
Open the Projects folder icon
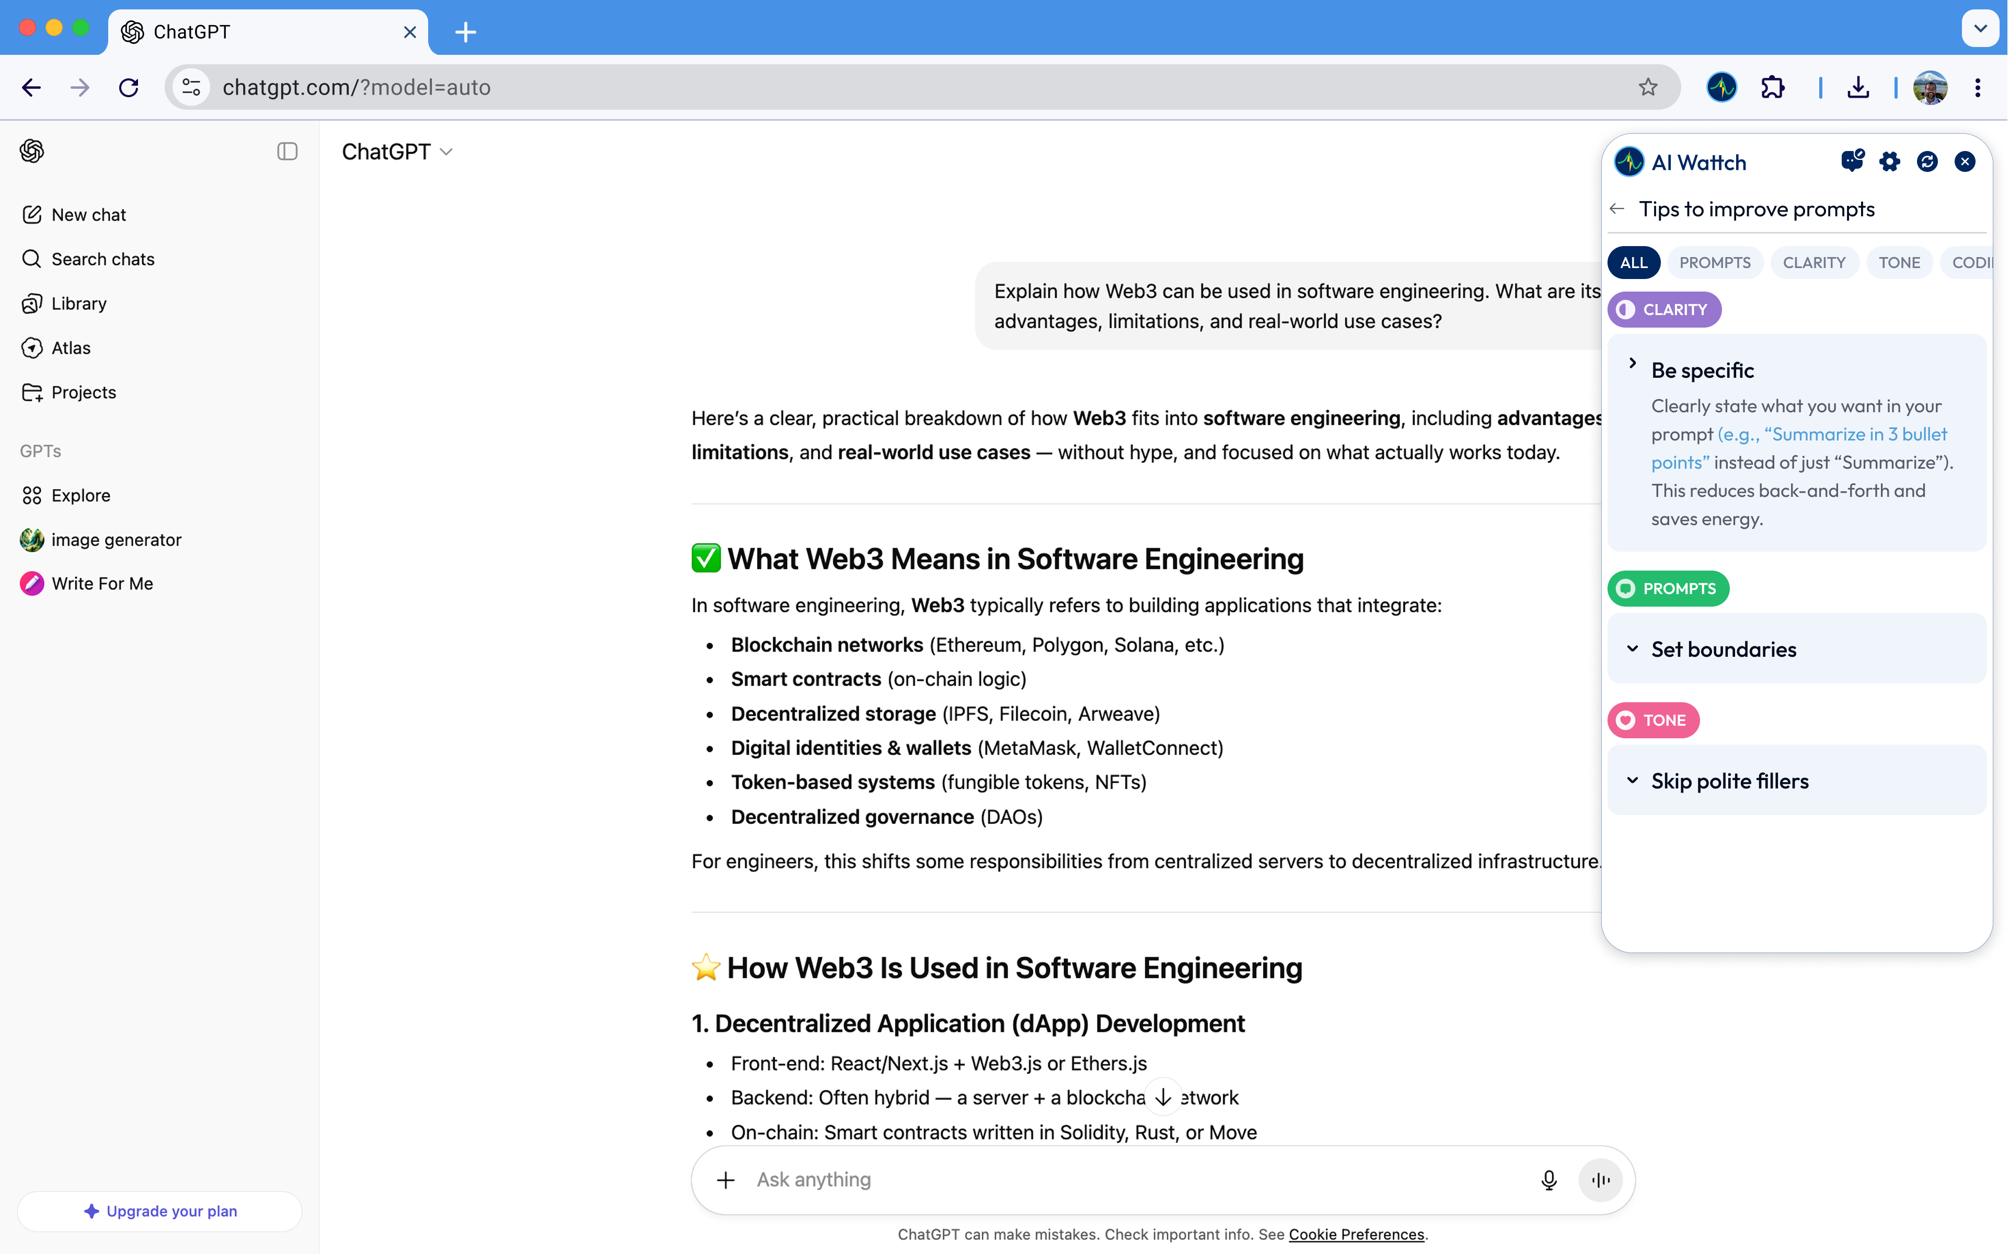(x=31, y=392)
